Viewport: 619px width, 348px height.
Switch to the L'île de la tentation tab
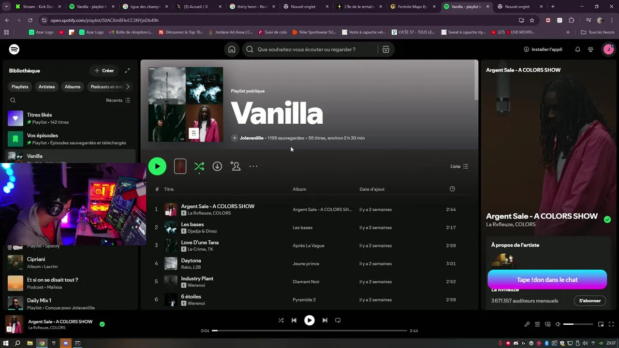pos(358,7)
